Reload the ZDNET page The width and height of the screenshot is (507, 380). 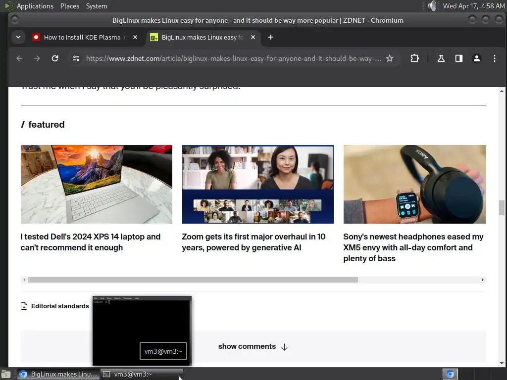pos(55,58)
